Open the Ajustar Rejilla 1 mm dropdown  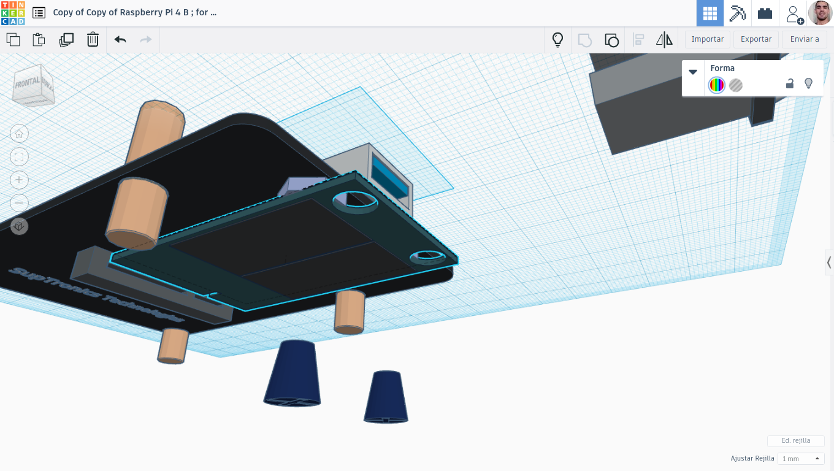tap(801, 459)
